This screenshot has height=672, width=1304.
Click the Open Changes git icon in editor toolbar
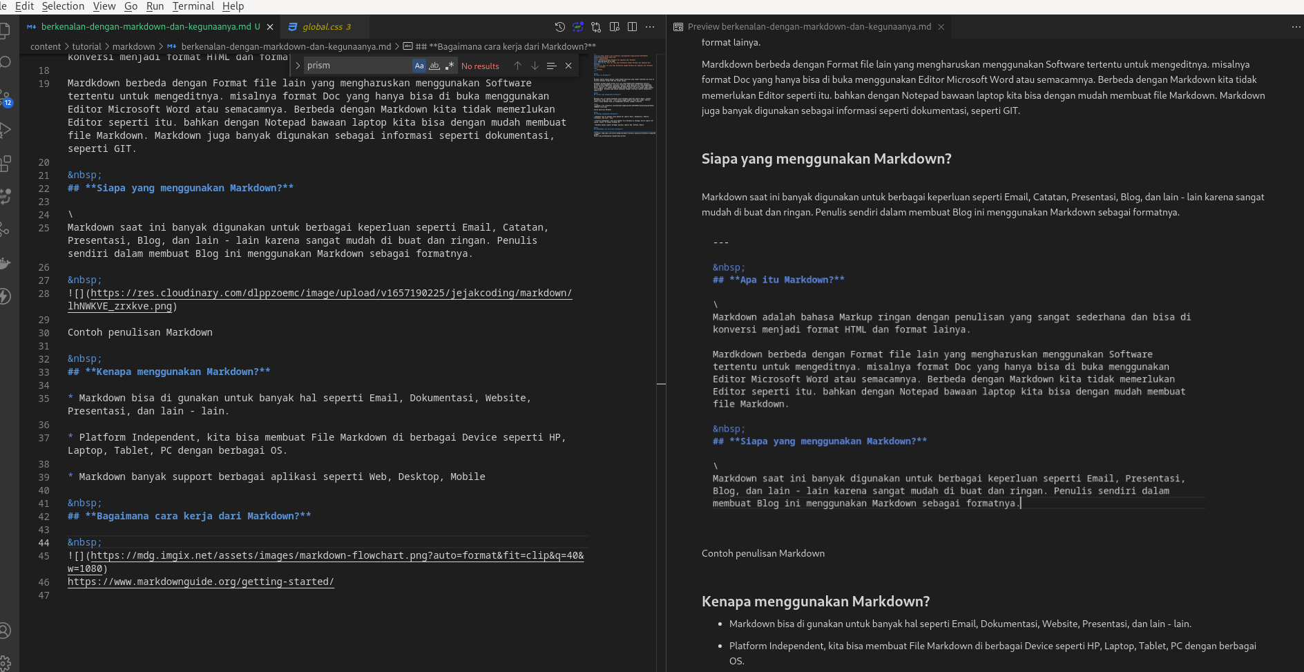595,26
